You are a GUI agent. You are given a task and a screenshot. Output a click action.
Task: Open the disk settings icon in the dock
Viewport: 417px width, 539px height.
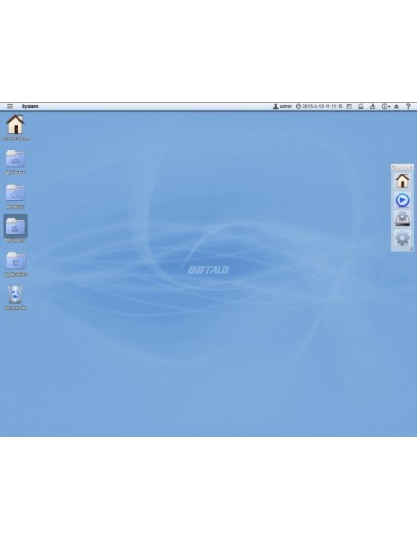tap(402, 219)
